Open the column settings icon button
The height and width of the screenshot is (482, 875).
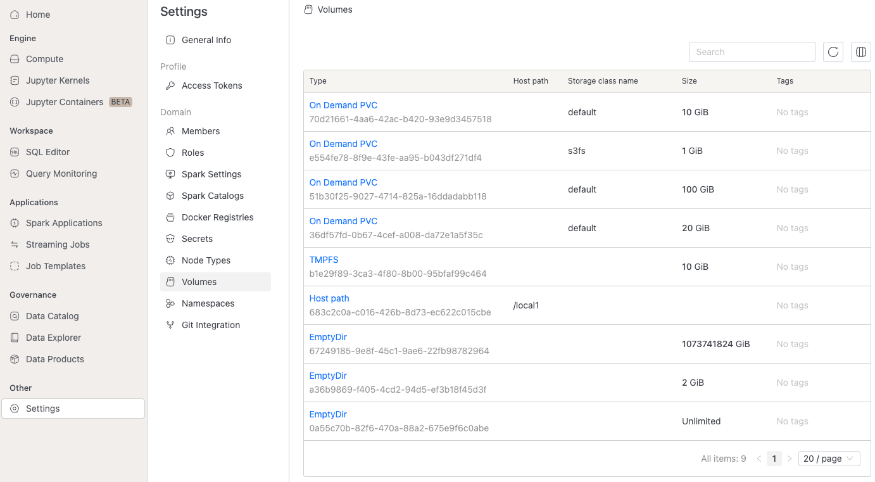pos(861,52)
